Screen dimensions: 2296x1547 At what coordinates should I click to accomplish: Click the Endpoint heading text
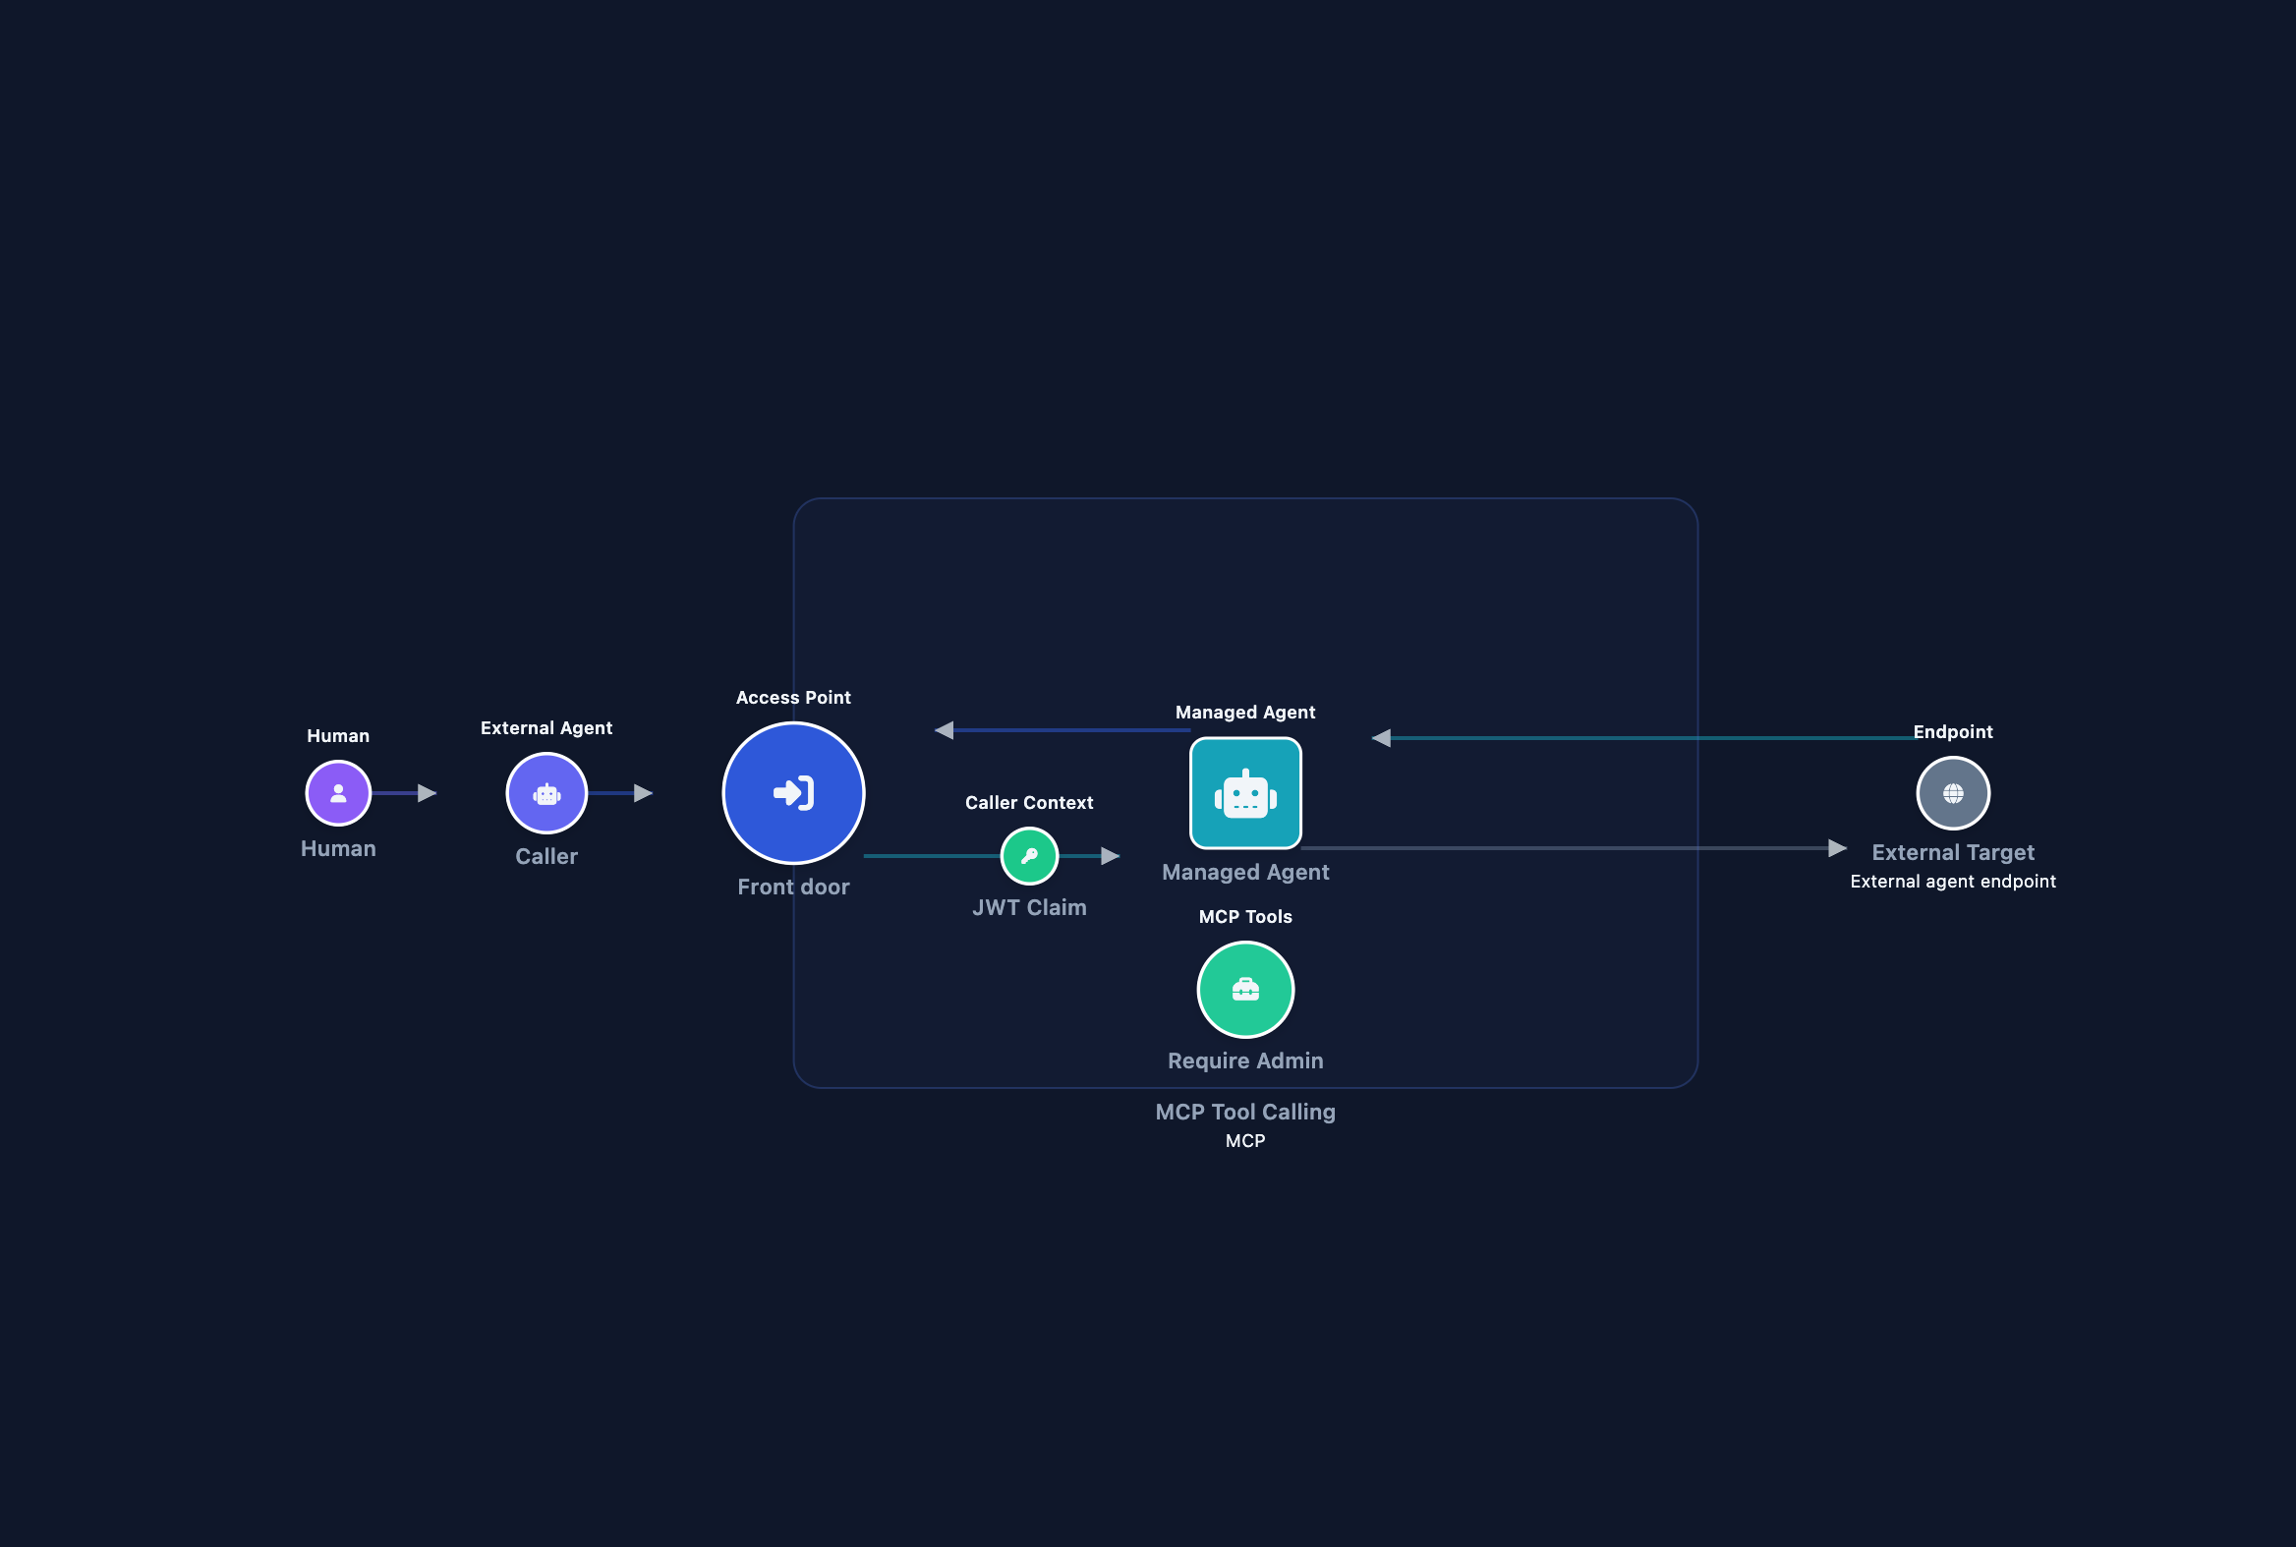pos(1953,731)
